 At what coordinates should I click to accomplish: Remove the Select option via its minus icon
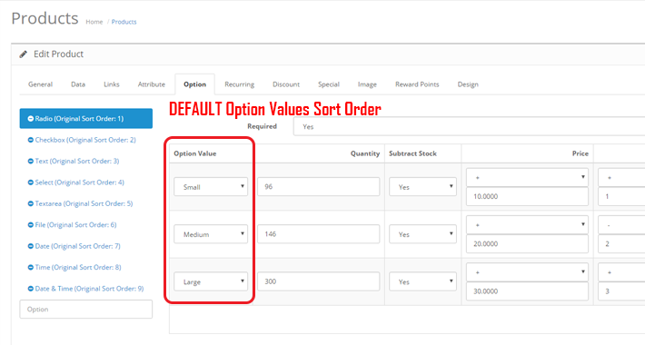31,182
